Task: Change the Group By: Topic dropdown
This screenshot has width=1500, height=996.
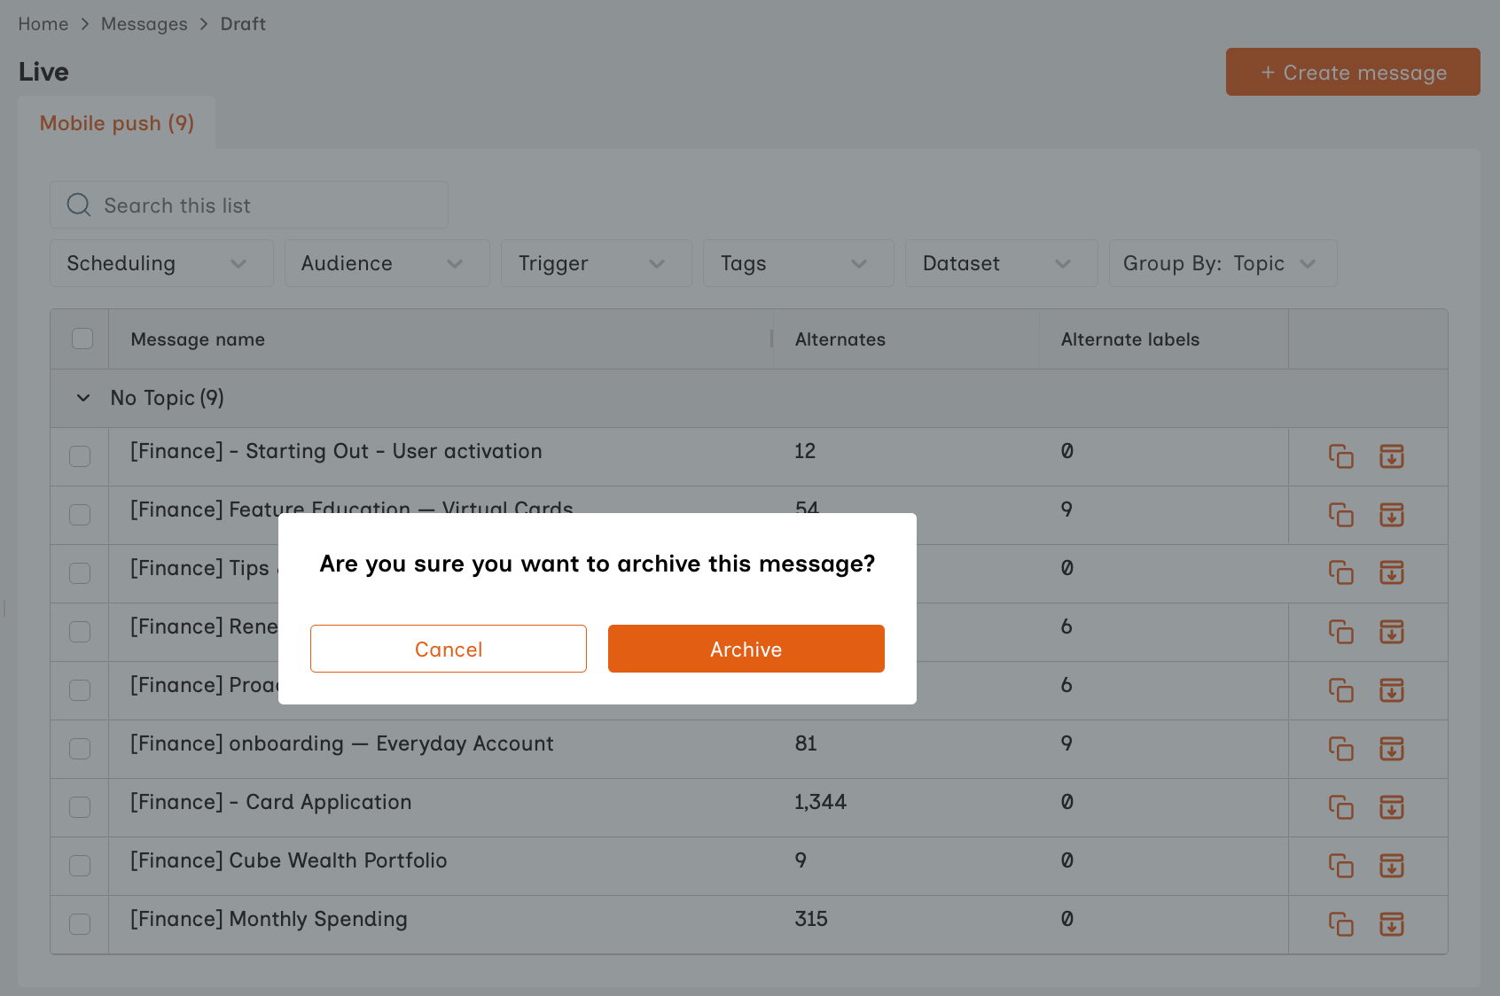Action: coord(1223,263)
